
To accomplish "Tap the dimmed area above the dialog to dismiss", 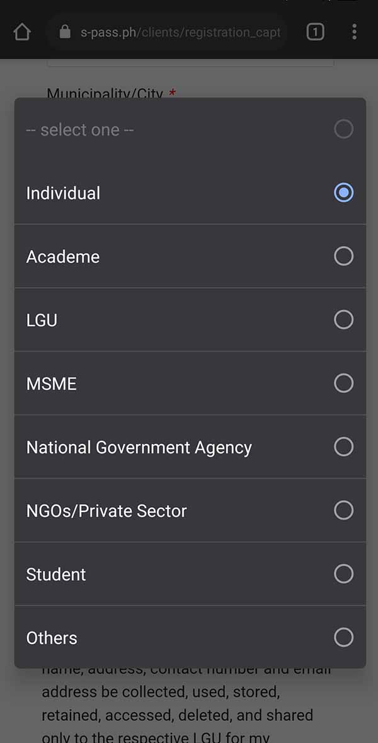I will point(189,76).
